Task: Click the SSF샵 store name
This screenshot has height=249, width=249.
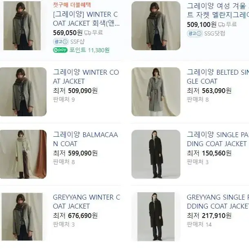Action: pyautogui.click(x=78, y=42)
